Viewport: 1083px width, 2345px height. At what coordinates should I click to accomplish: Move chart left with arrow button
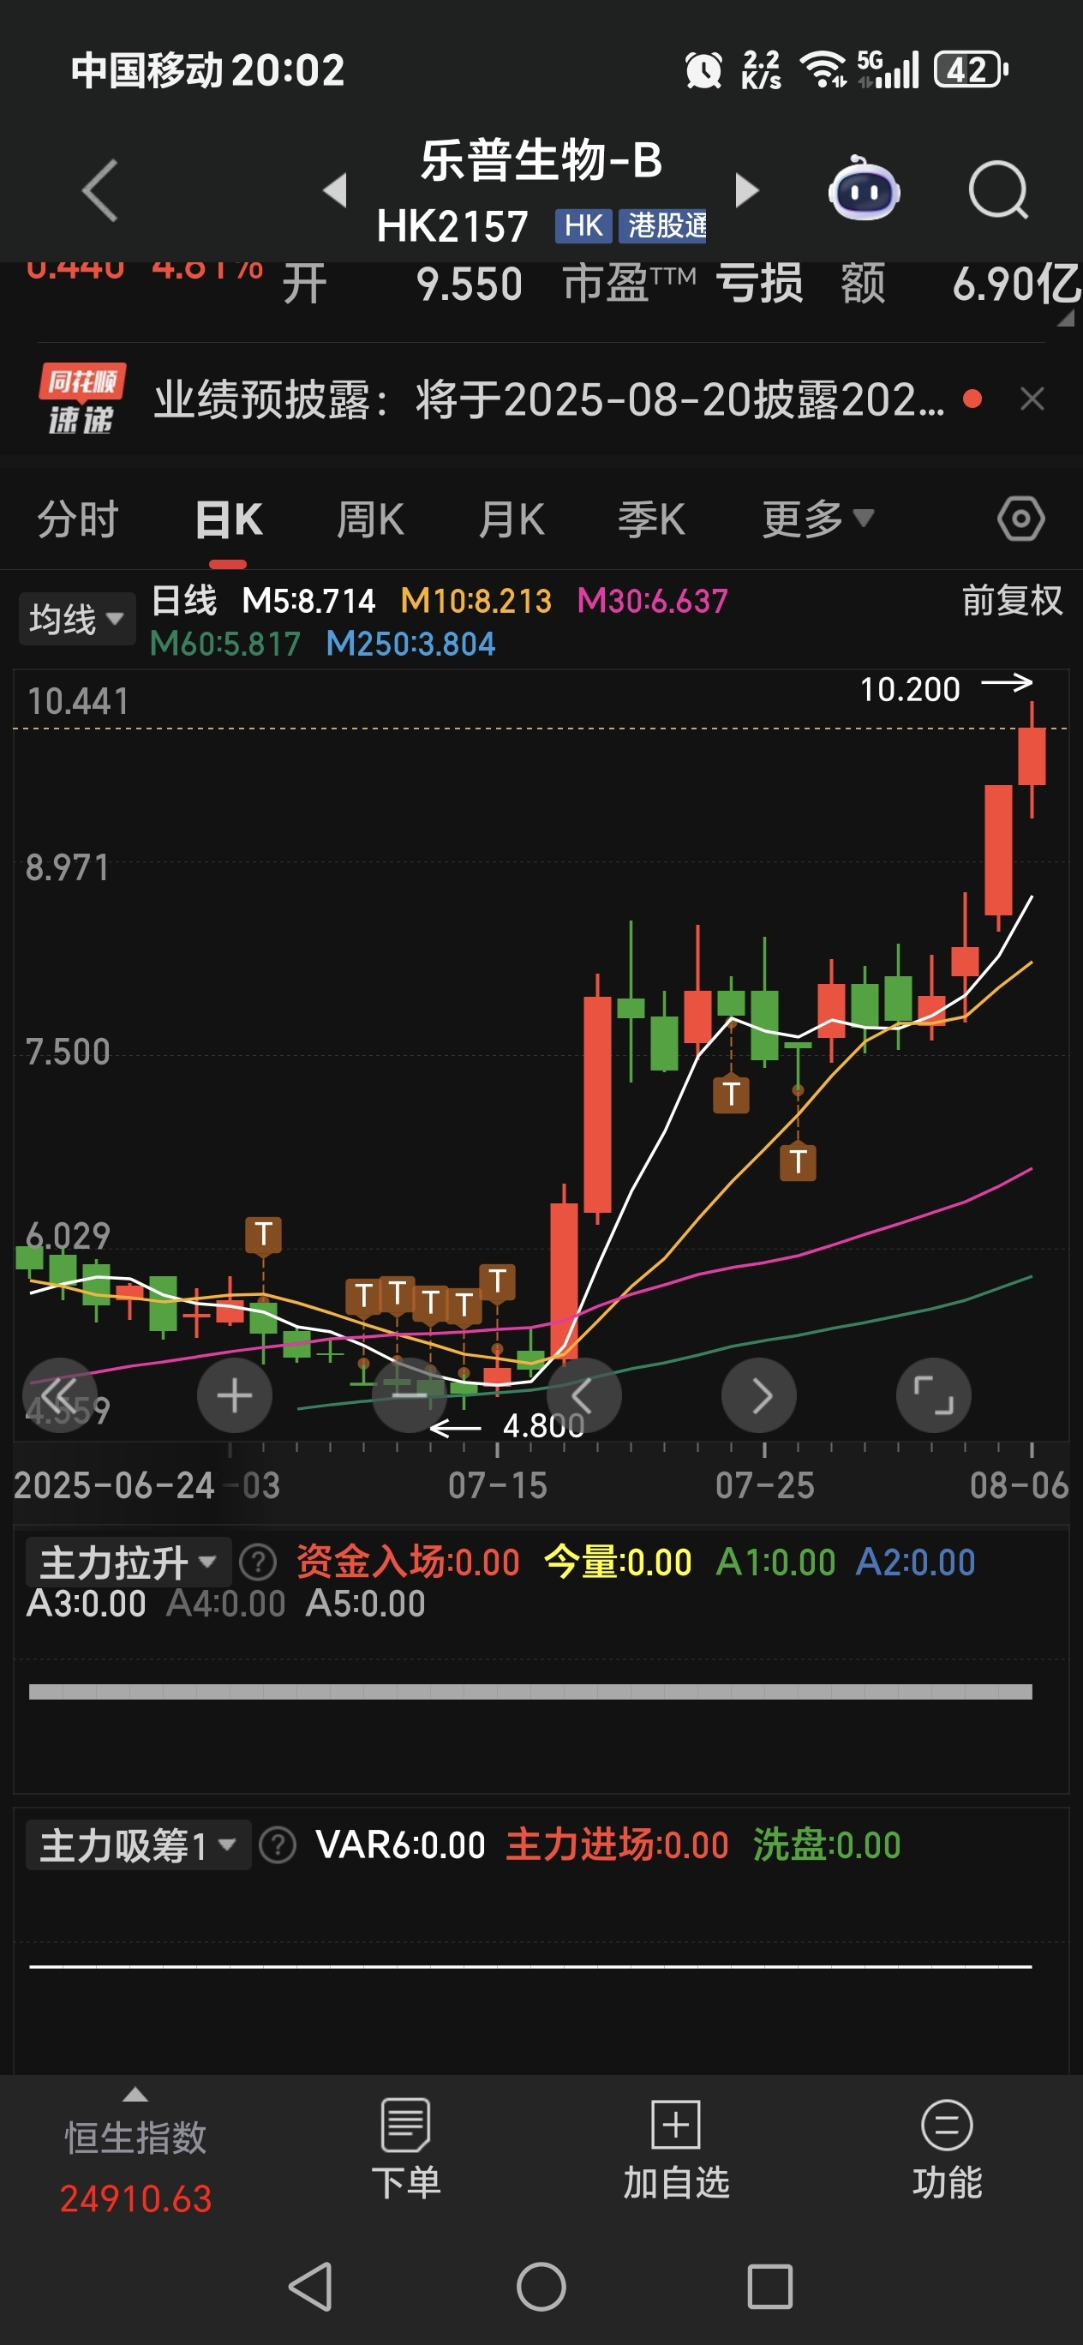click(x=584, y=1394)
